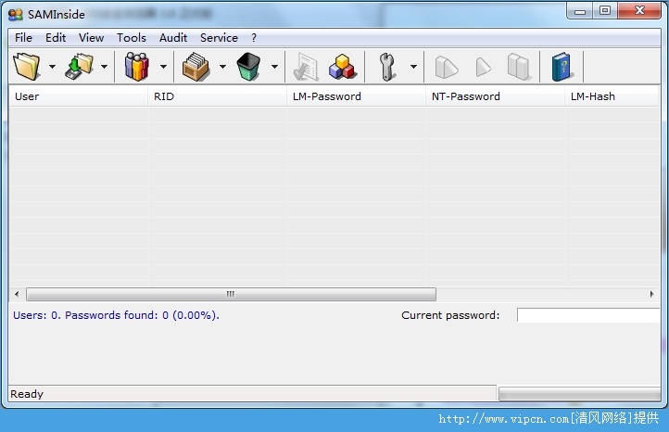Click the file box archive icon
Screen dimensions: 669x432
pyautogui.click(x=196, y=67)
